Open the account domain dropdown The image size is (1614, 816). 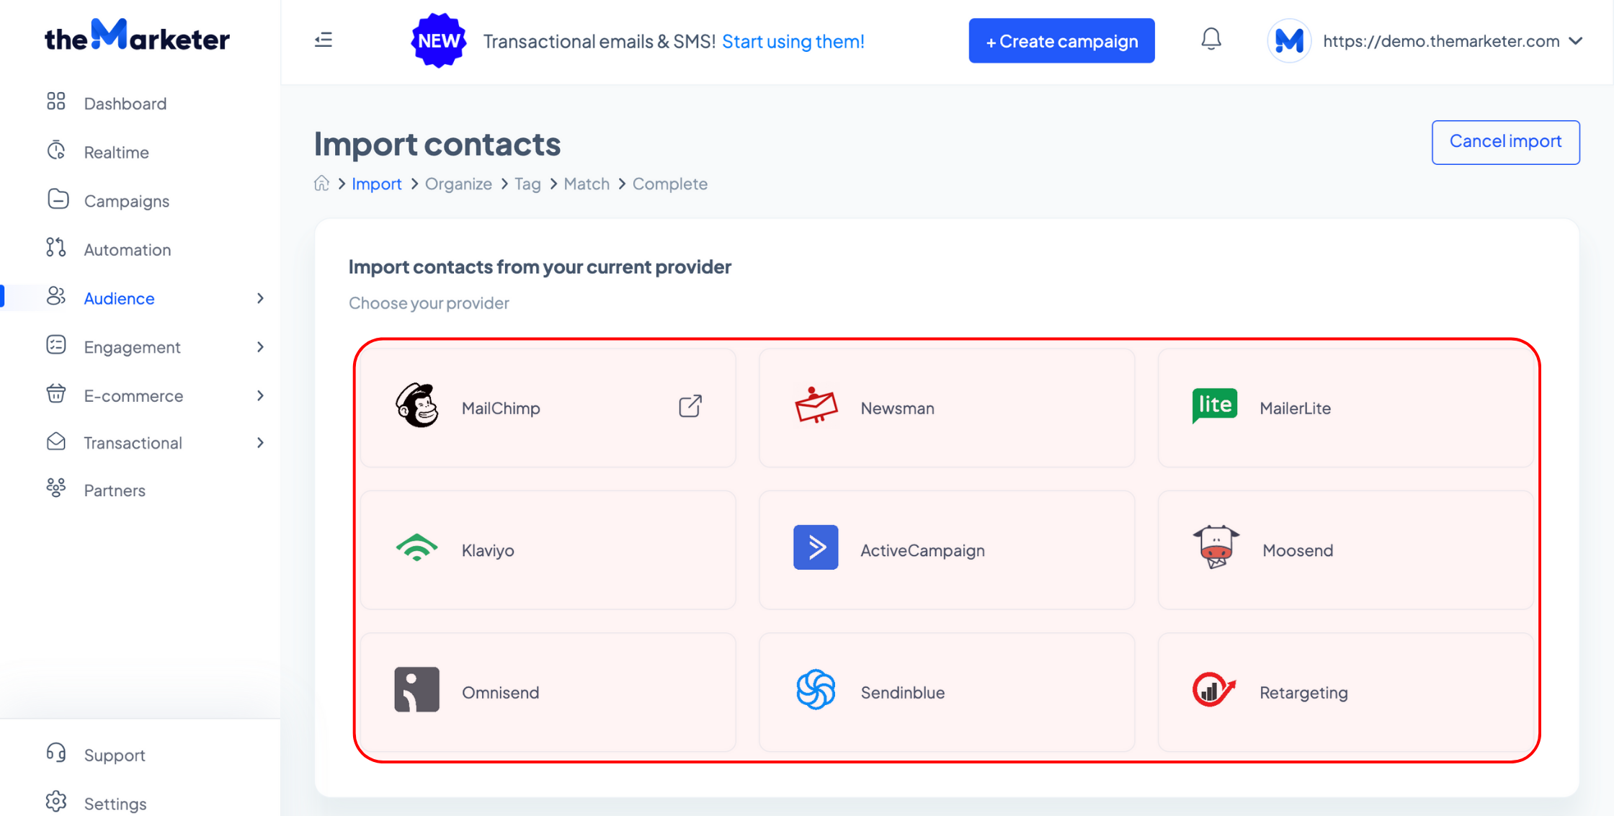pyautogui.click(x=1426, y=41)
